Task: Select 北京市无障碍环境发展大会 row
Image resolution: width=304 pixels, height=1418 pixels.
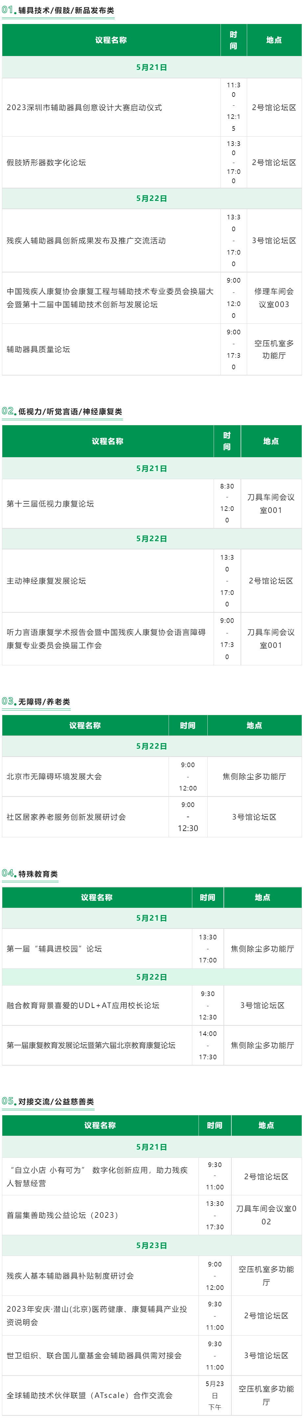Action: click(152, 777)
